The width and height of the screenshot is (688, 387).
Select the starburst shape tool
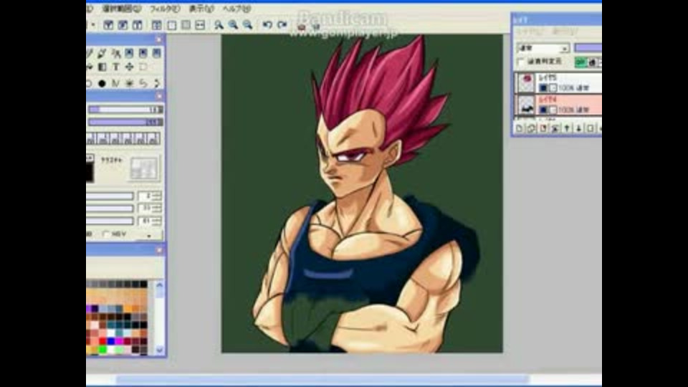pos(130,83)
